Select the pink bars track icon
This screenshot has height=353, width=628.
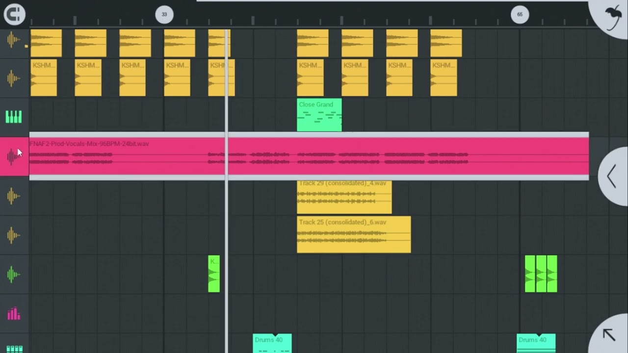(14, 313)
